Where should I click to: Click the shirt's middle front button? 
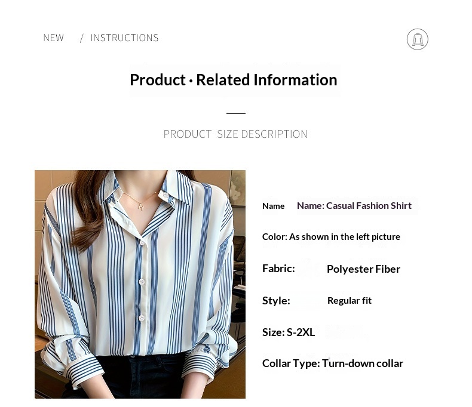click(142, 282)
